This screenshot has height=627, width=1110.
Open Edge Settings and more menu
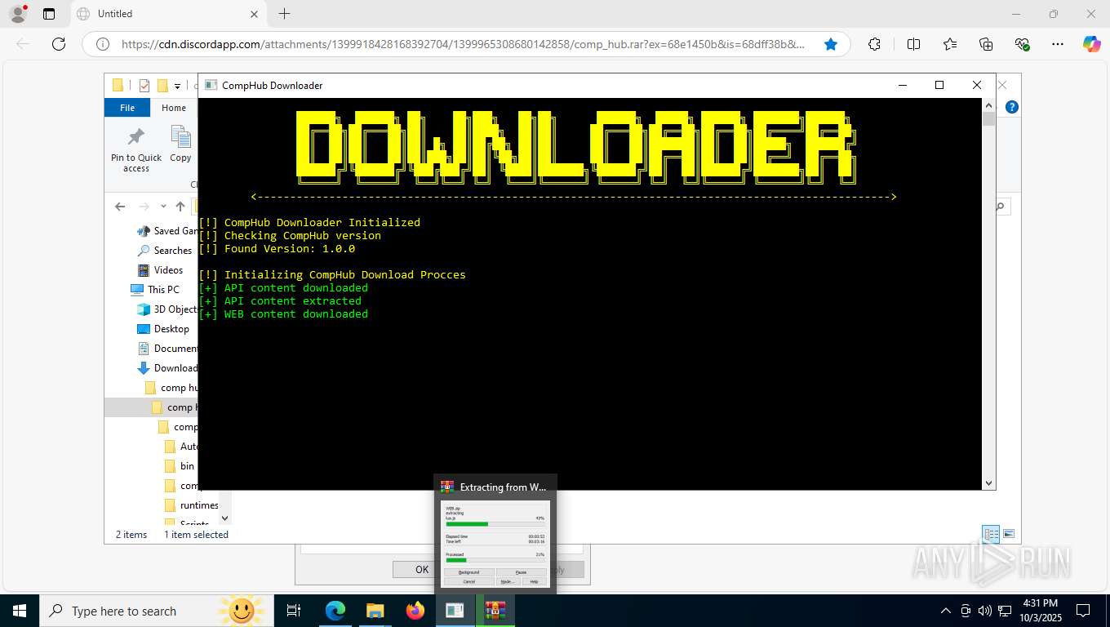1058,44
